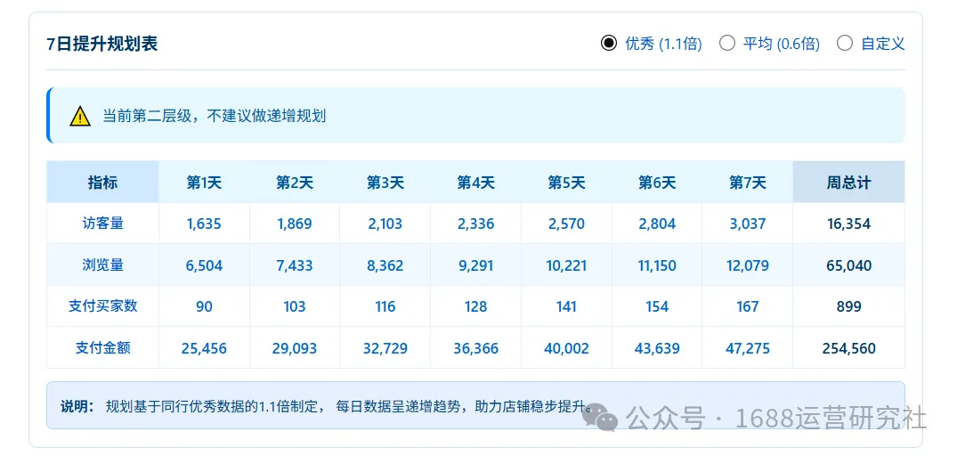957x456 pixels.
Task: Click the warning text 当前第二层级，不建议做递增规划
Action: pos(214,116)
